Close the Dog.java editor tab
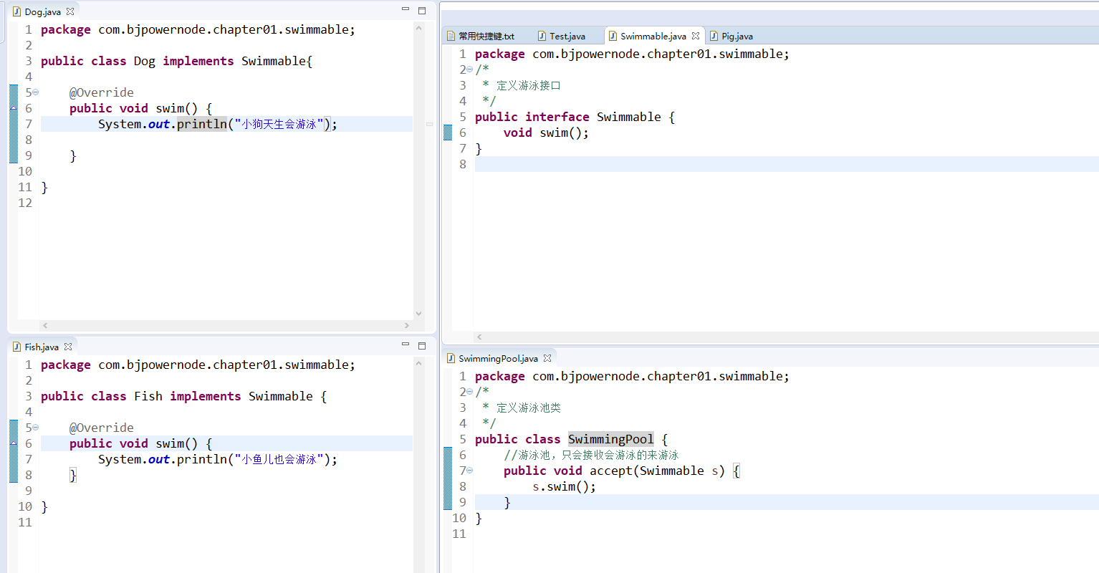 click(70, 11)
